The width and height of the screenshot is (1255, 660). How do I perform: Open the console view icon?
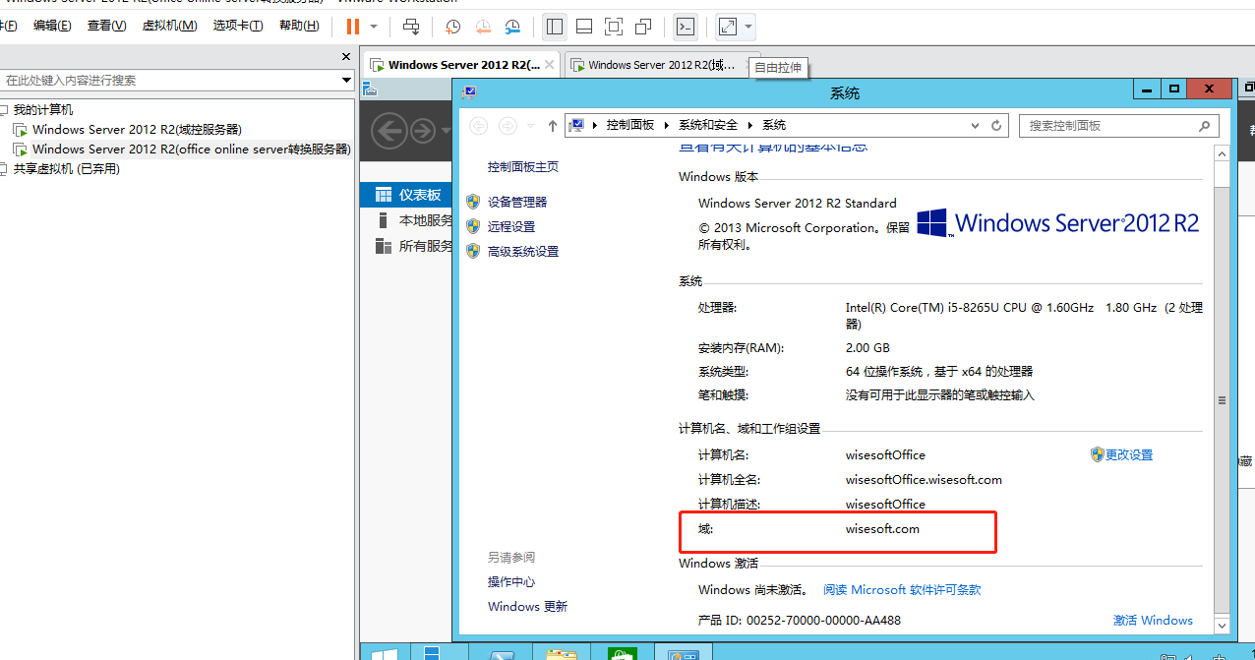pyautogui.click(x=686, y=27)
